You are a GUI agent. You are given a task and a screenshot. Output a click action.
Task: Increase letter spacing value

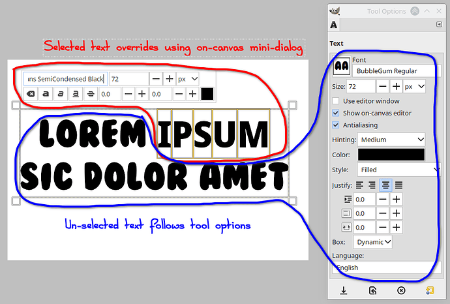pos(396,228)
